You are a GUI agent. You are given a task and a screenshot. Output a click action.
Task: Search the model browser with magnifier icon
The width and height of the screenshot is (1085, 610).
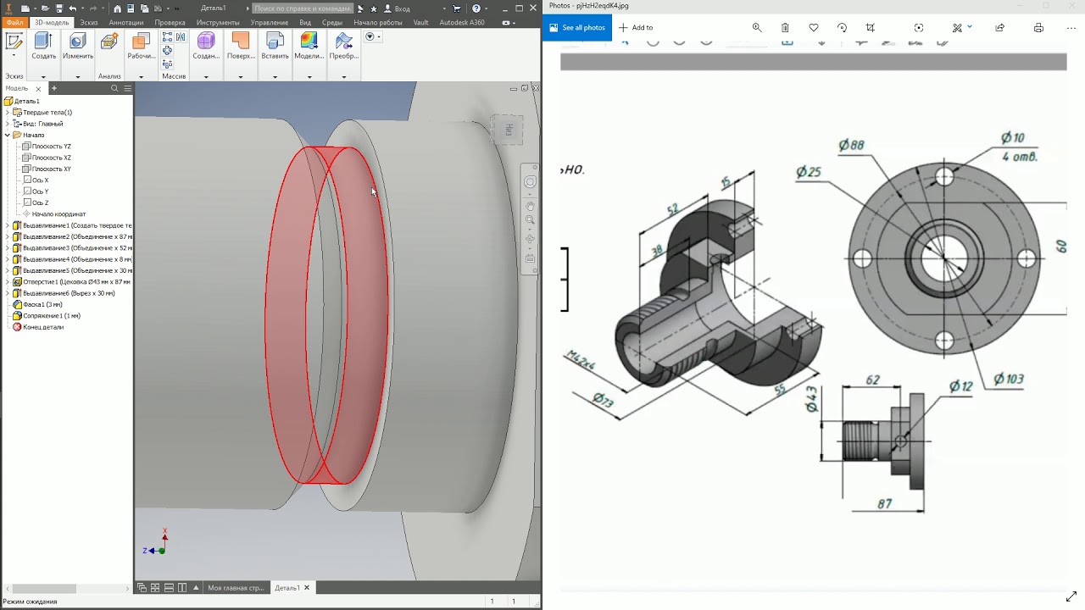115,88
